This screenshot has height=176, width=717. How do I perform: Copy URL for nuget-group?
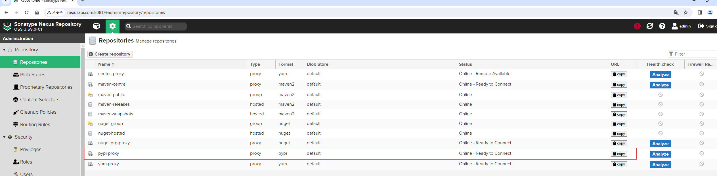[x=619, y=124]
